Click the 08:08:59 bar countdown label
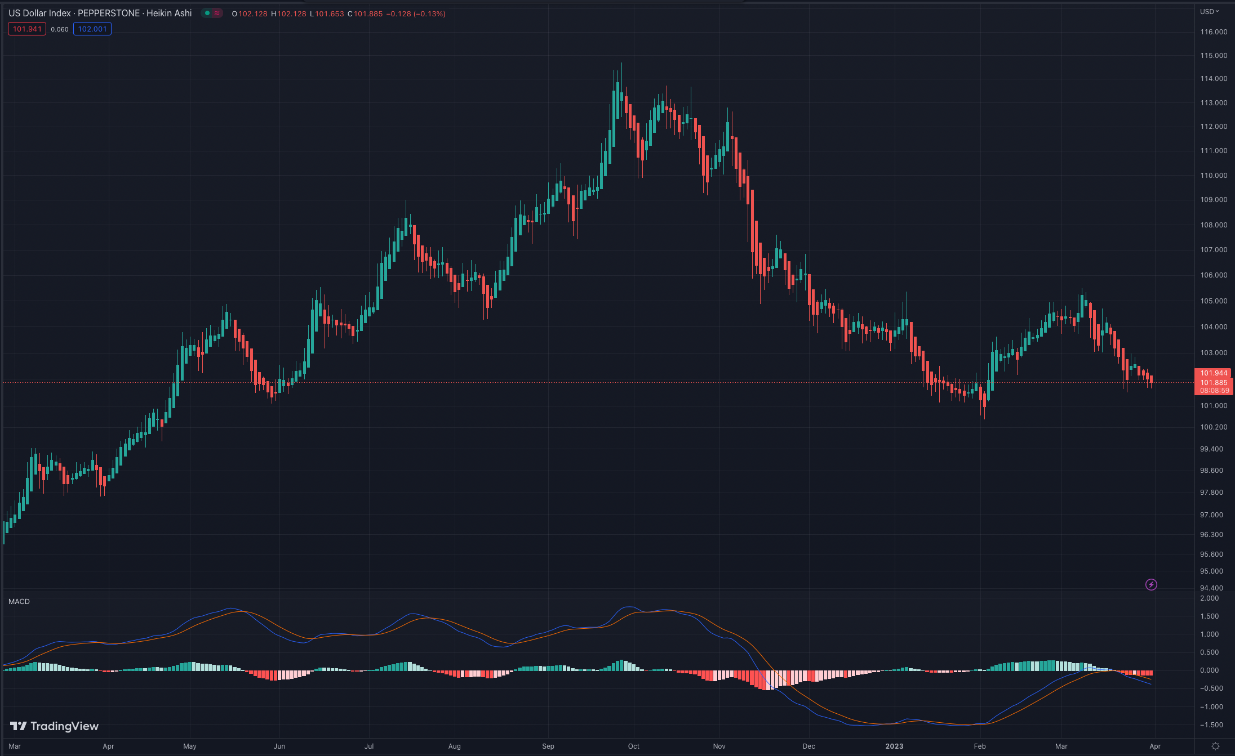 1214,391
